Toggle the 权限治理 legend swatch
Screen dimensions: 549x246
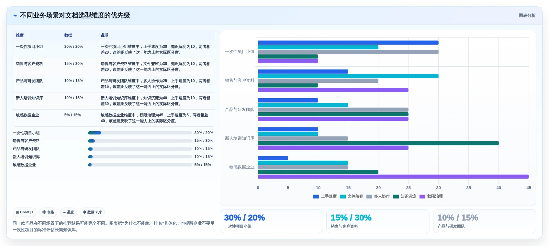(422, 197)
